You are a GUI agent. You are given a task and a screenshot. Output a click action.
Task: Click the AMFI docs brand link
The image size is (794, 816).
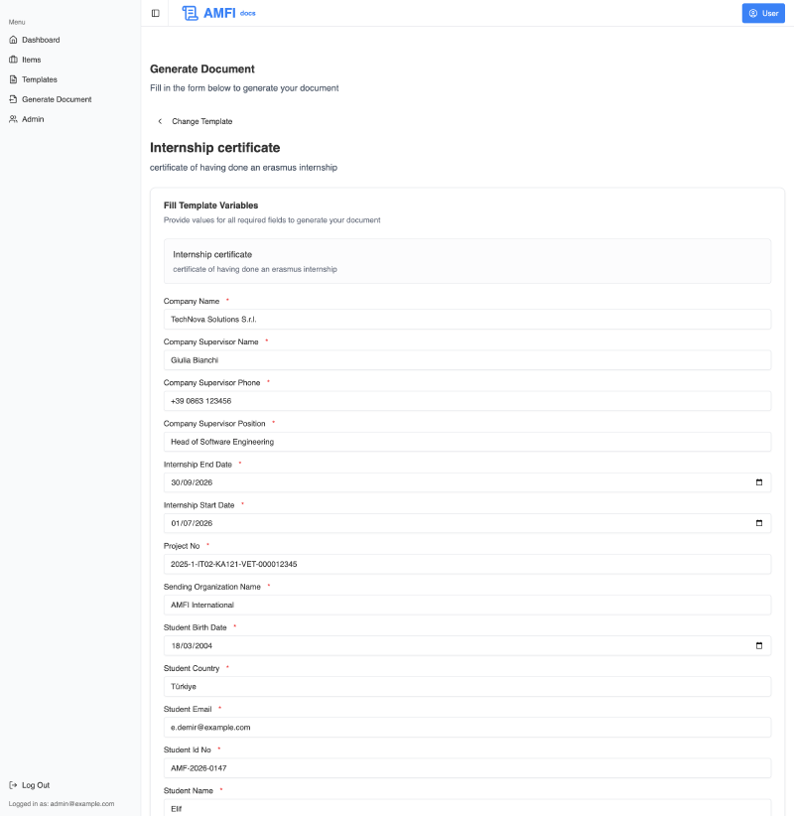218,13
